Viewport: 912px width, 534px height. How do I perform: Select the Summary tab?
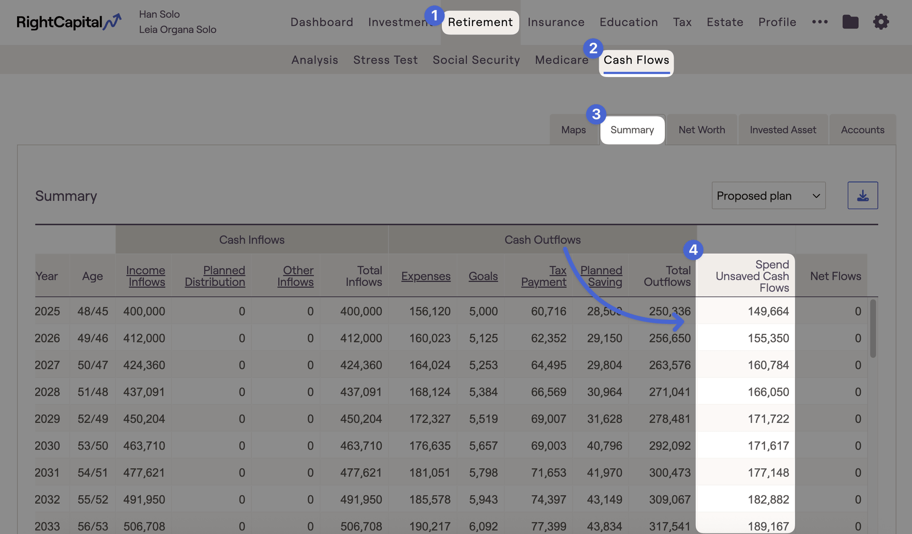[632, 130]
